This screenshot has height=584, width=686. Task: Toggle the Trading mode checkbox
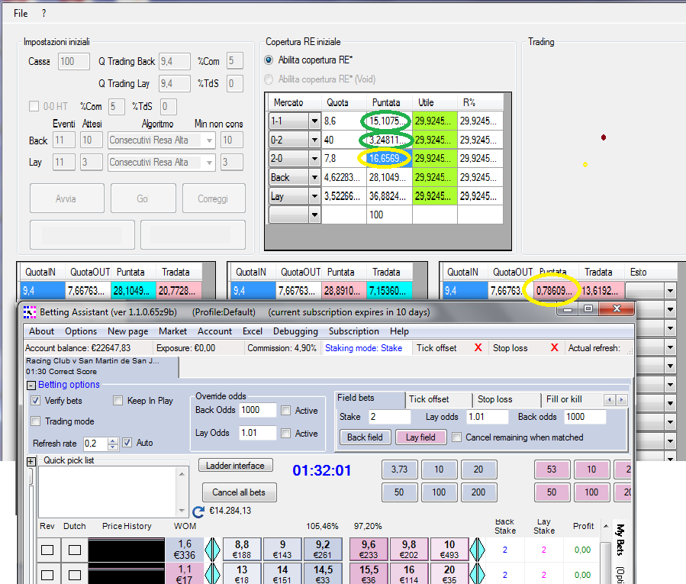(35, 421)
